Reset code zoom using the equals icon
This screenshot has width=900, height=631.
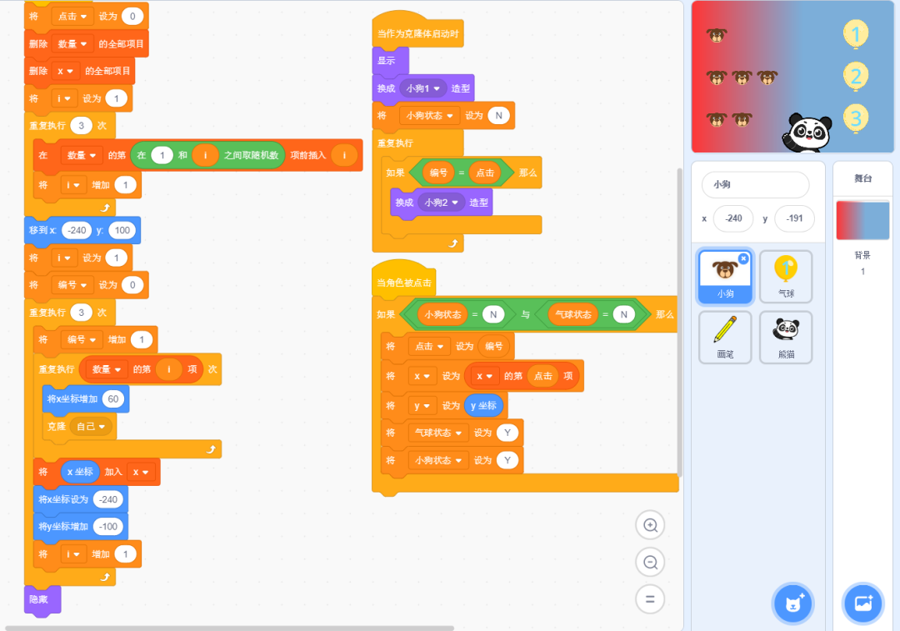tap(650, 599)
